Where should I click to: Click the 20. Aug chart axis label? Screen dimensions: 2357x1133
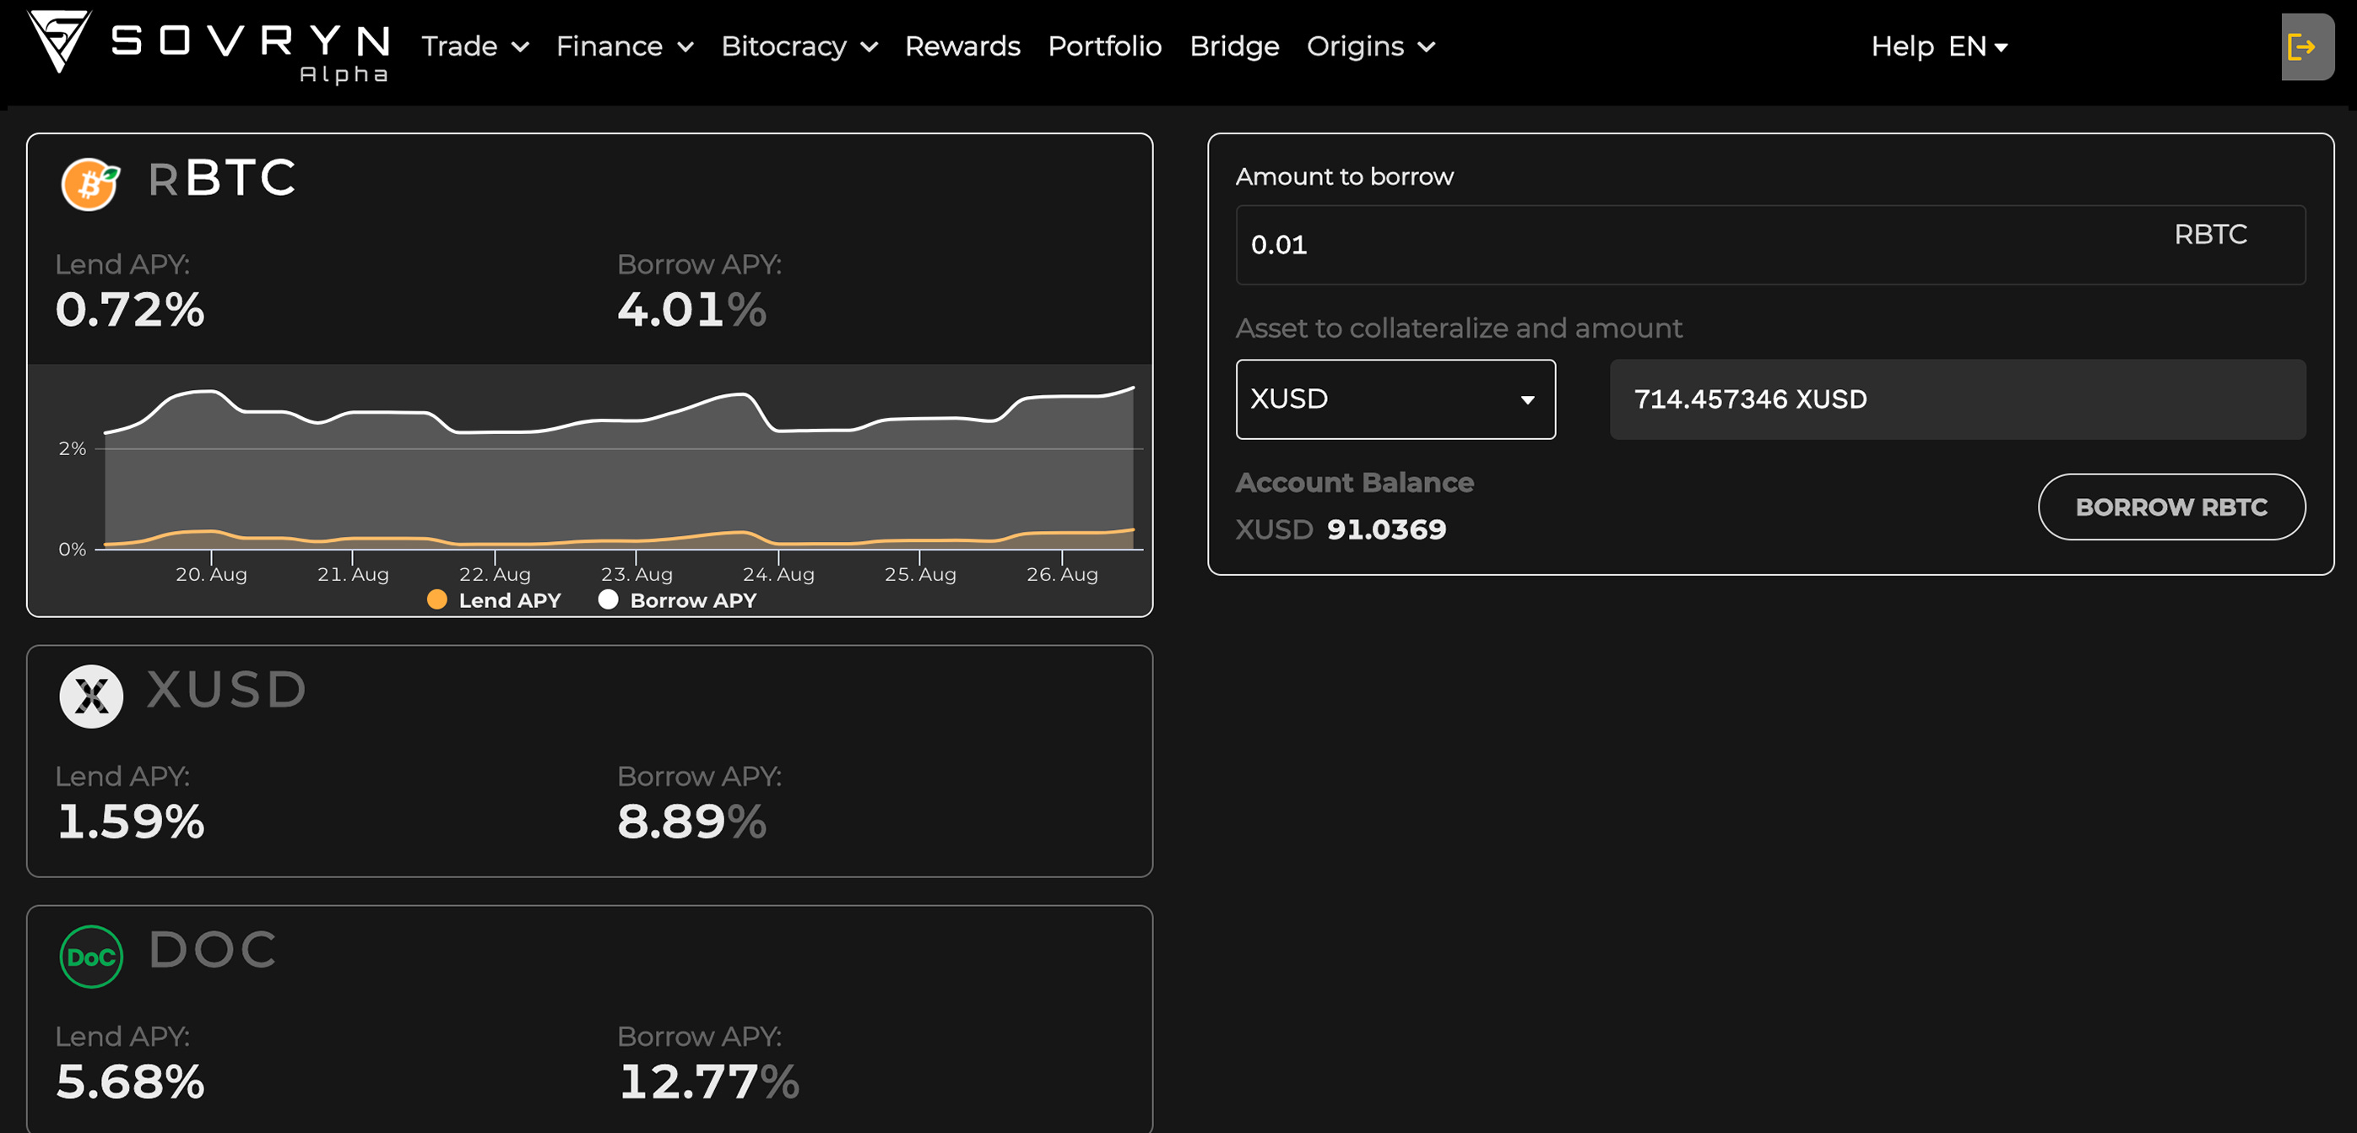tap(210, 574)
